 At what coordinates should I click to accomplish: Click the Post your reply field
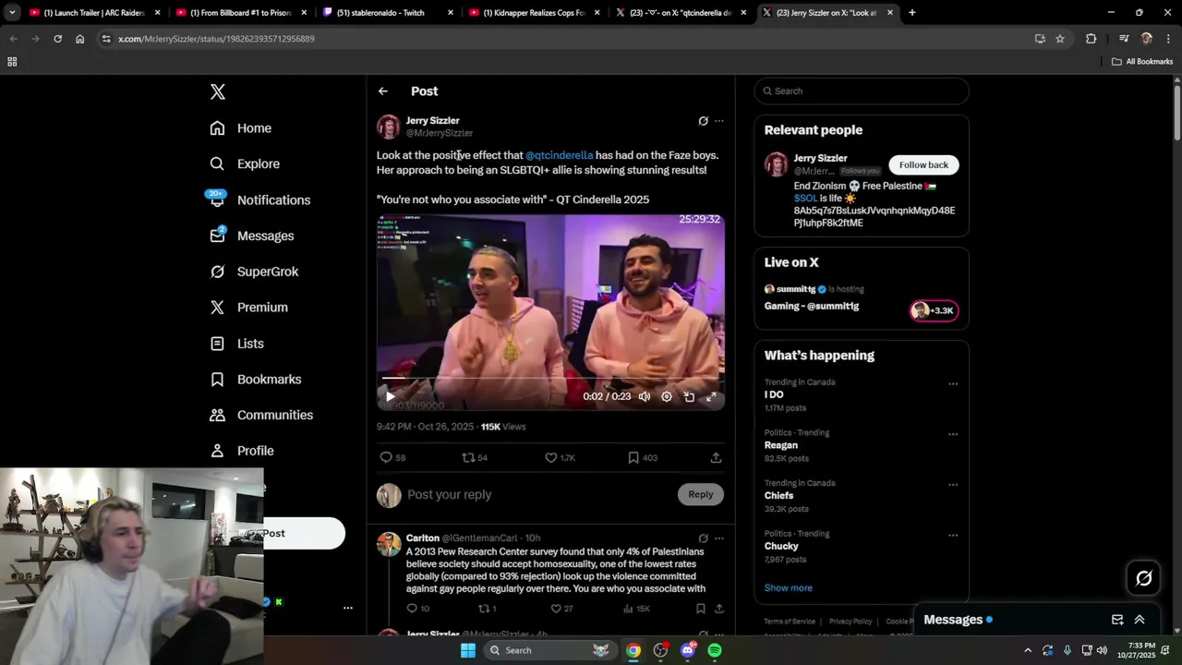click(540, 494)
